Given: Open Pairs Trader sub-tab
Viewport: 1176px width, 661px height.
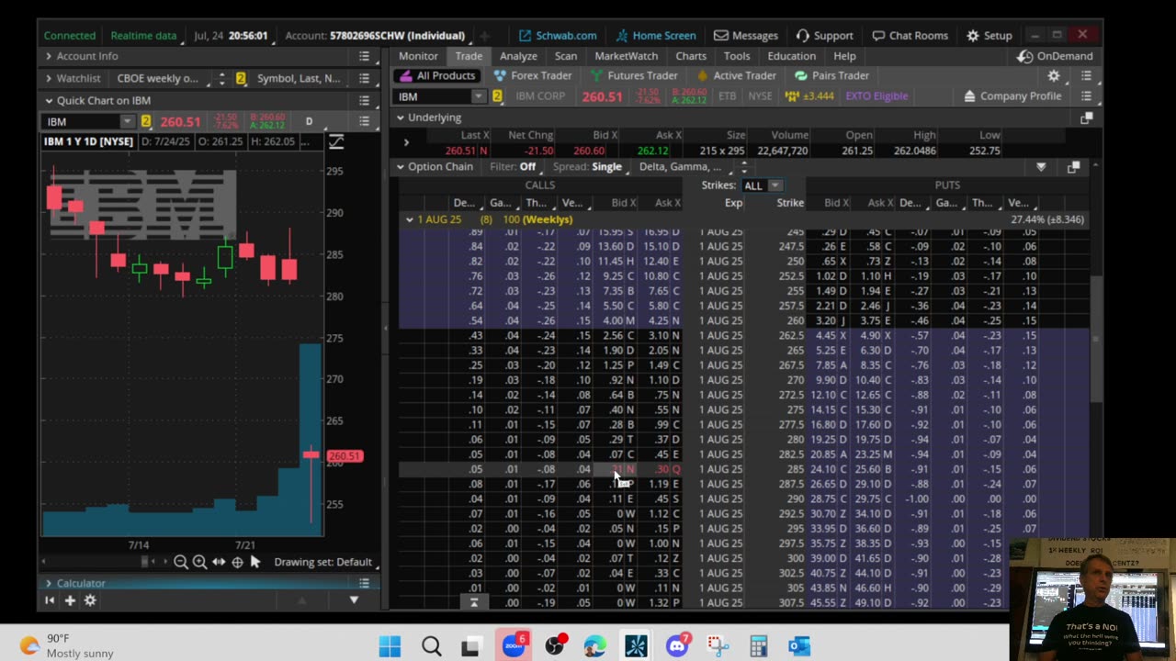Looking at the screenshot, I should click(x=831, y=75).
